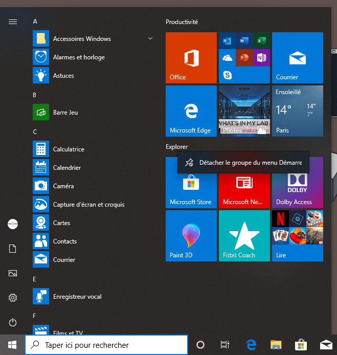Image resolution: width=337 pixels, height=355 pixels.
Task: Open Enregistreur vocal app
Action: click(x=77, y=297)
